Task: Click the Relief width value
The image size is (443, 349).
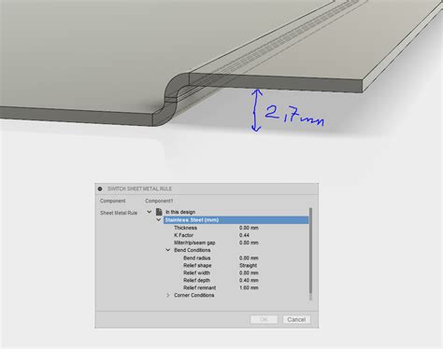Action: coord(249,272)
